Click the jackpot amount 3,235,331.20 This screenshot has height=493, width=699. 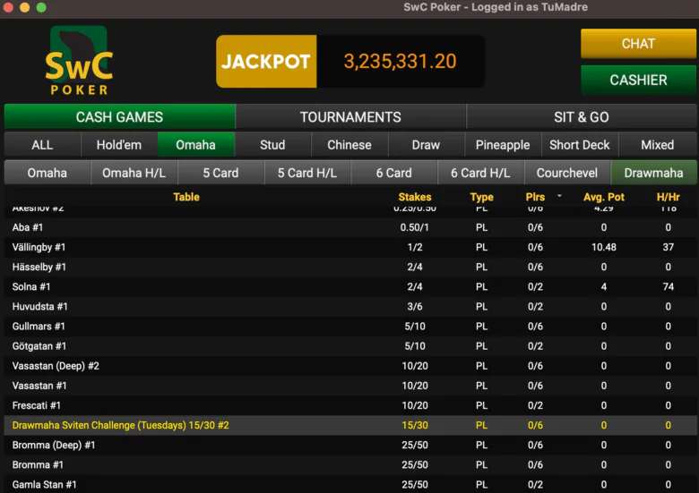400,62
